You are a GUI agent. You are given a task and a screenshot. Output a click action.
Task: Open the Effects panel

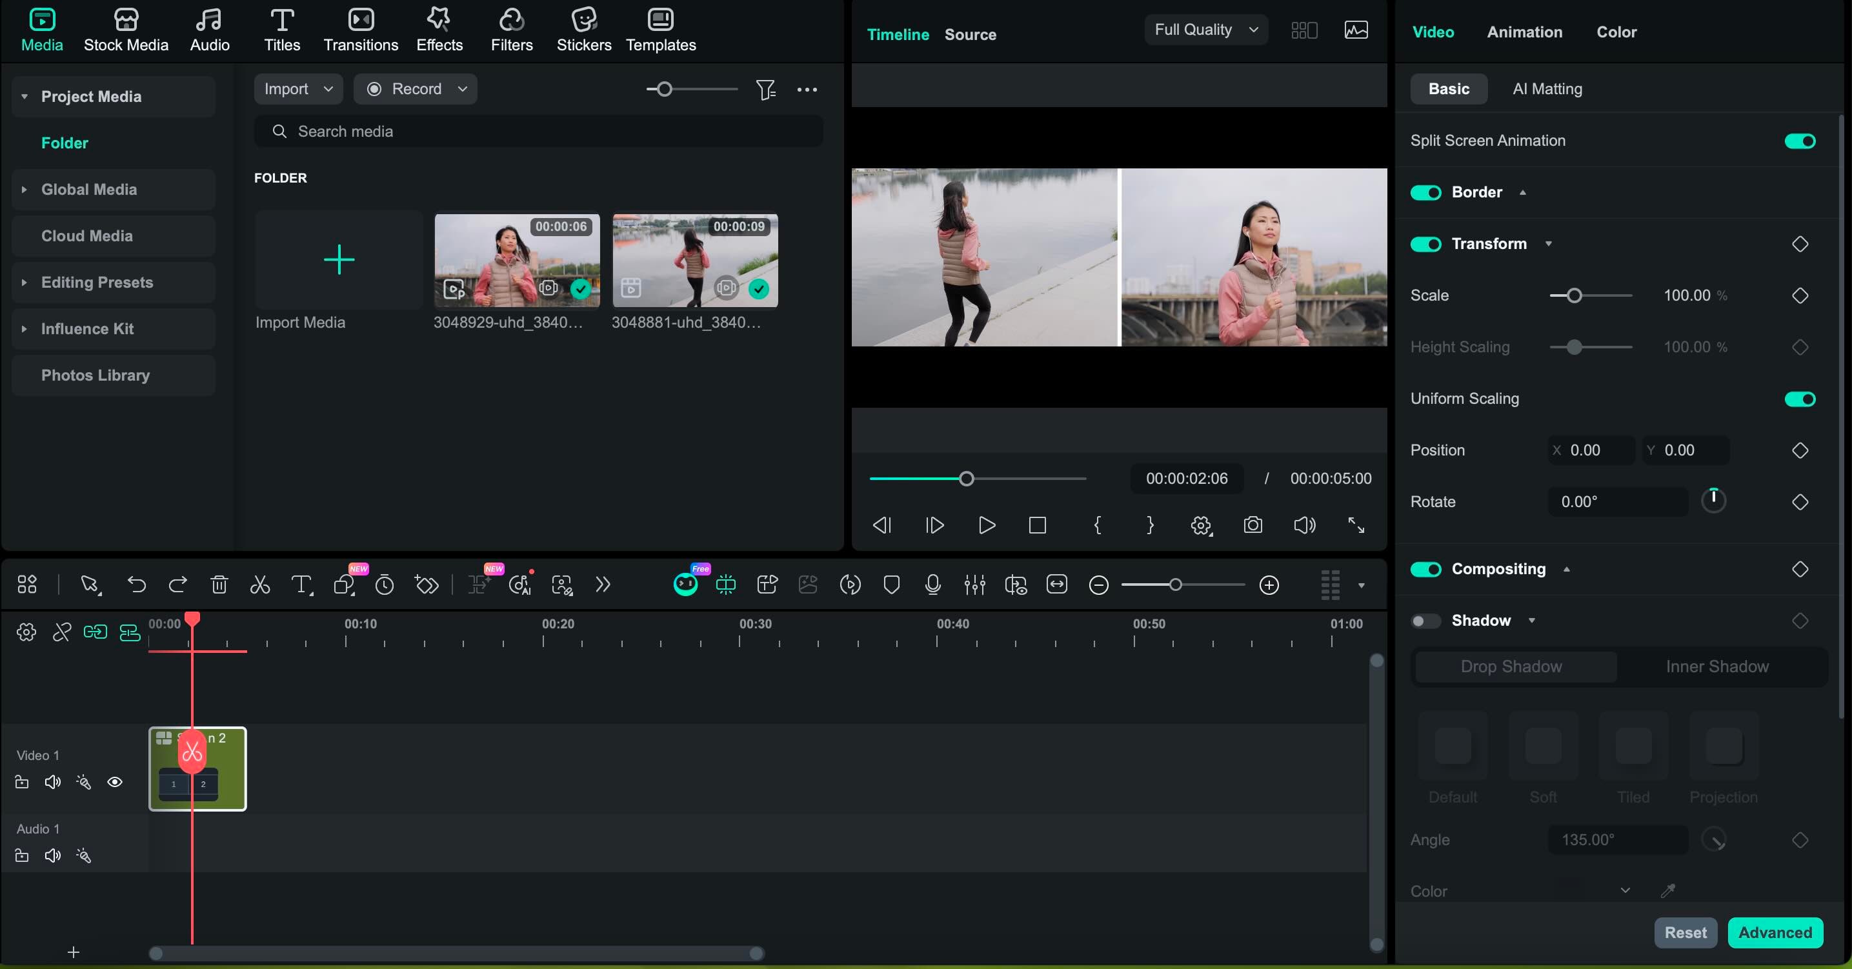[x=439, y=30]
